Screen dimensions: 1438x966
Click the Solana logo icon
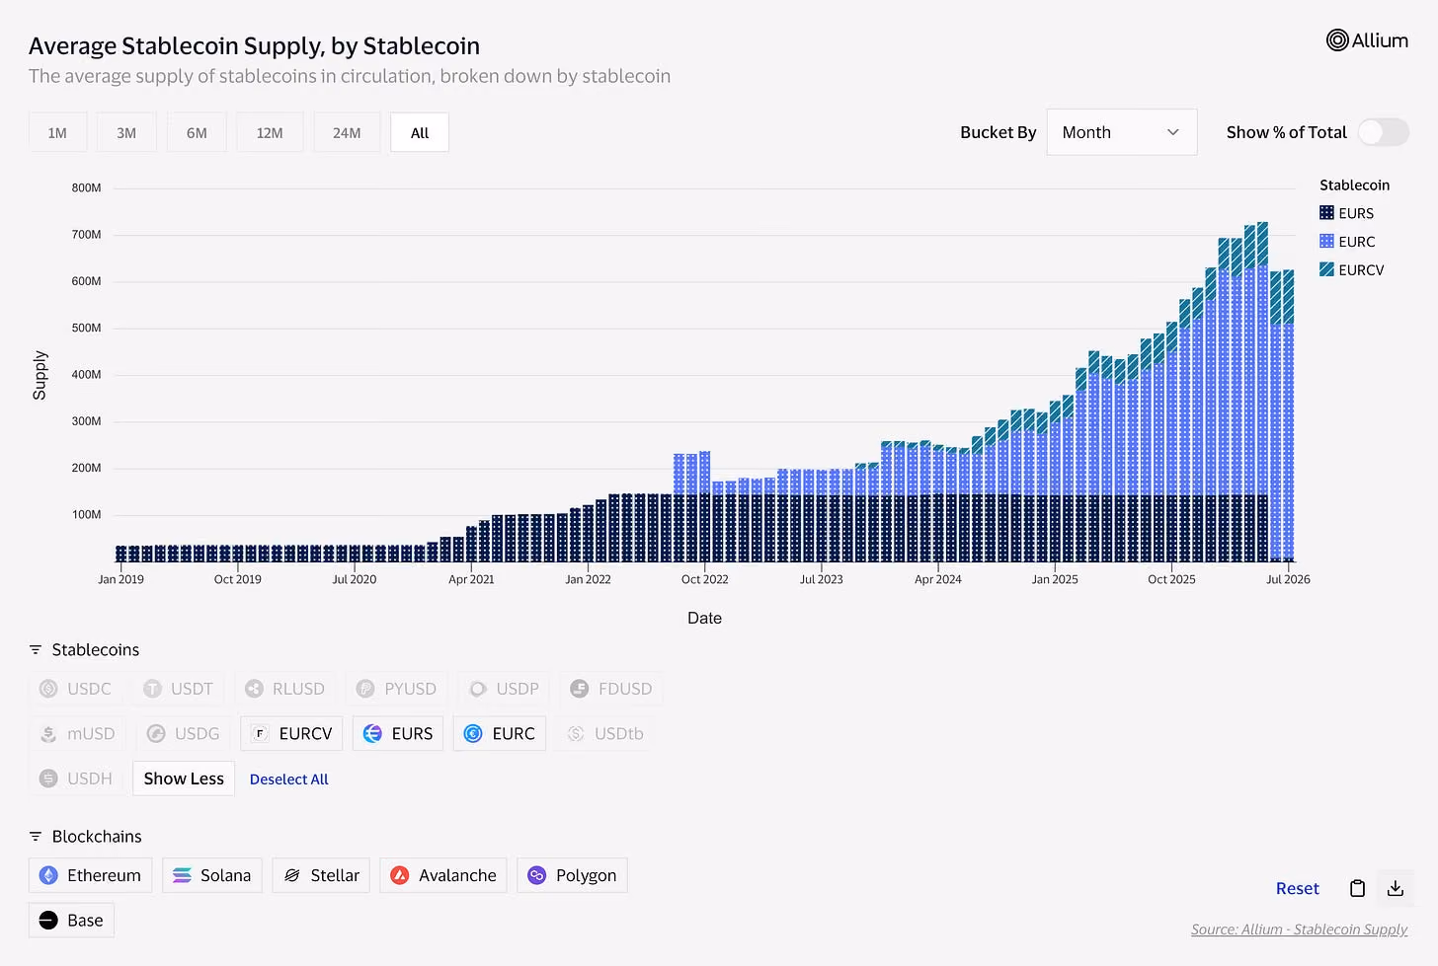[182, 875]
